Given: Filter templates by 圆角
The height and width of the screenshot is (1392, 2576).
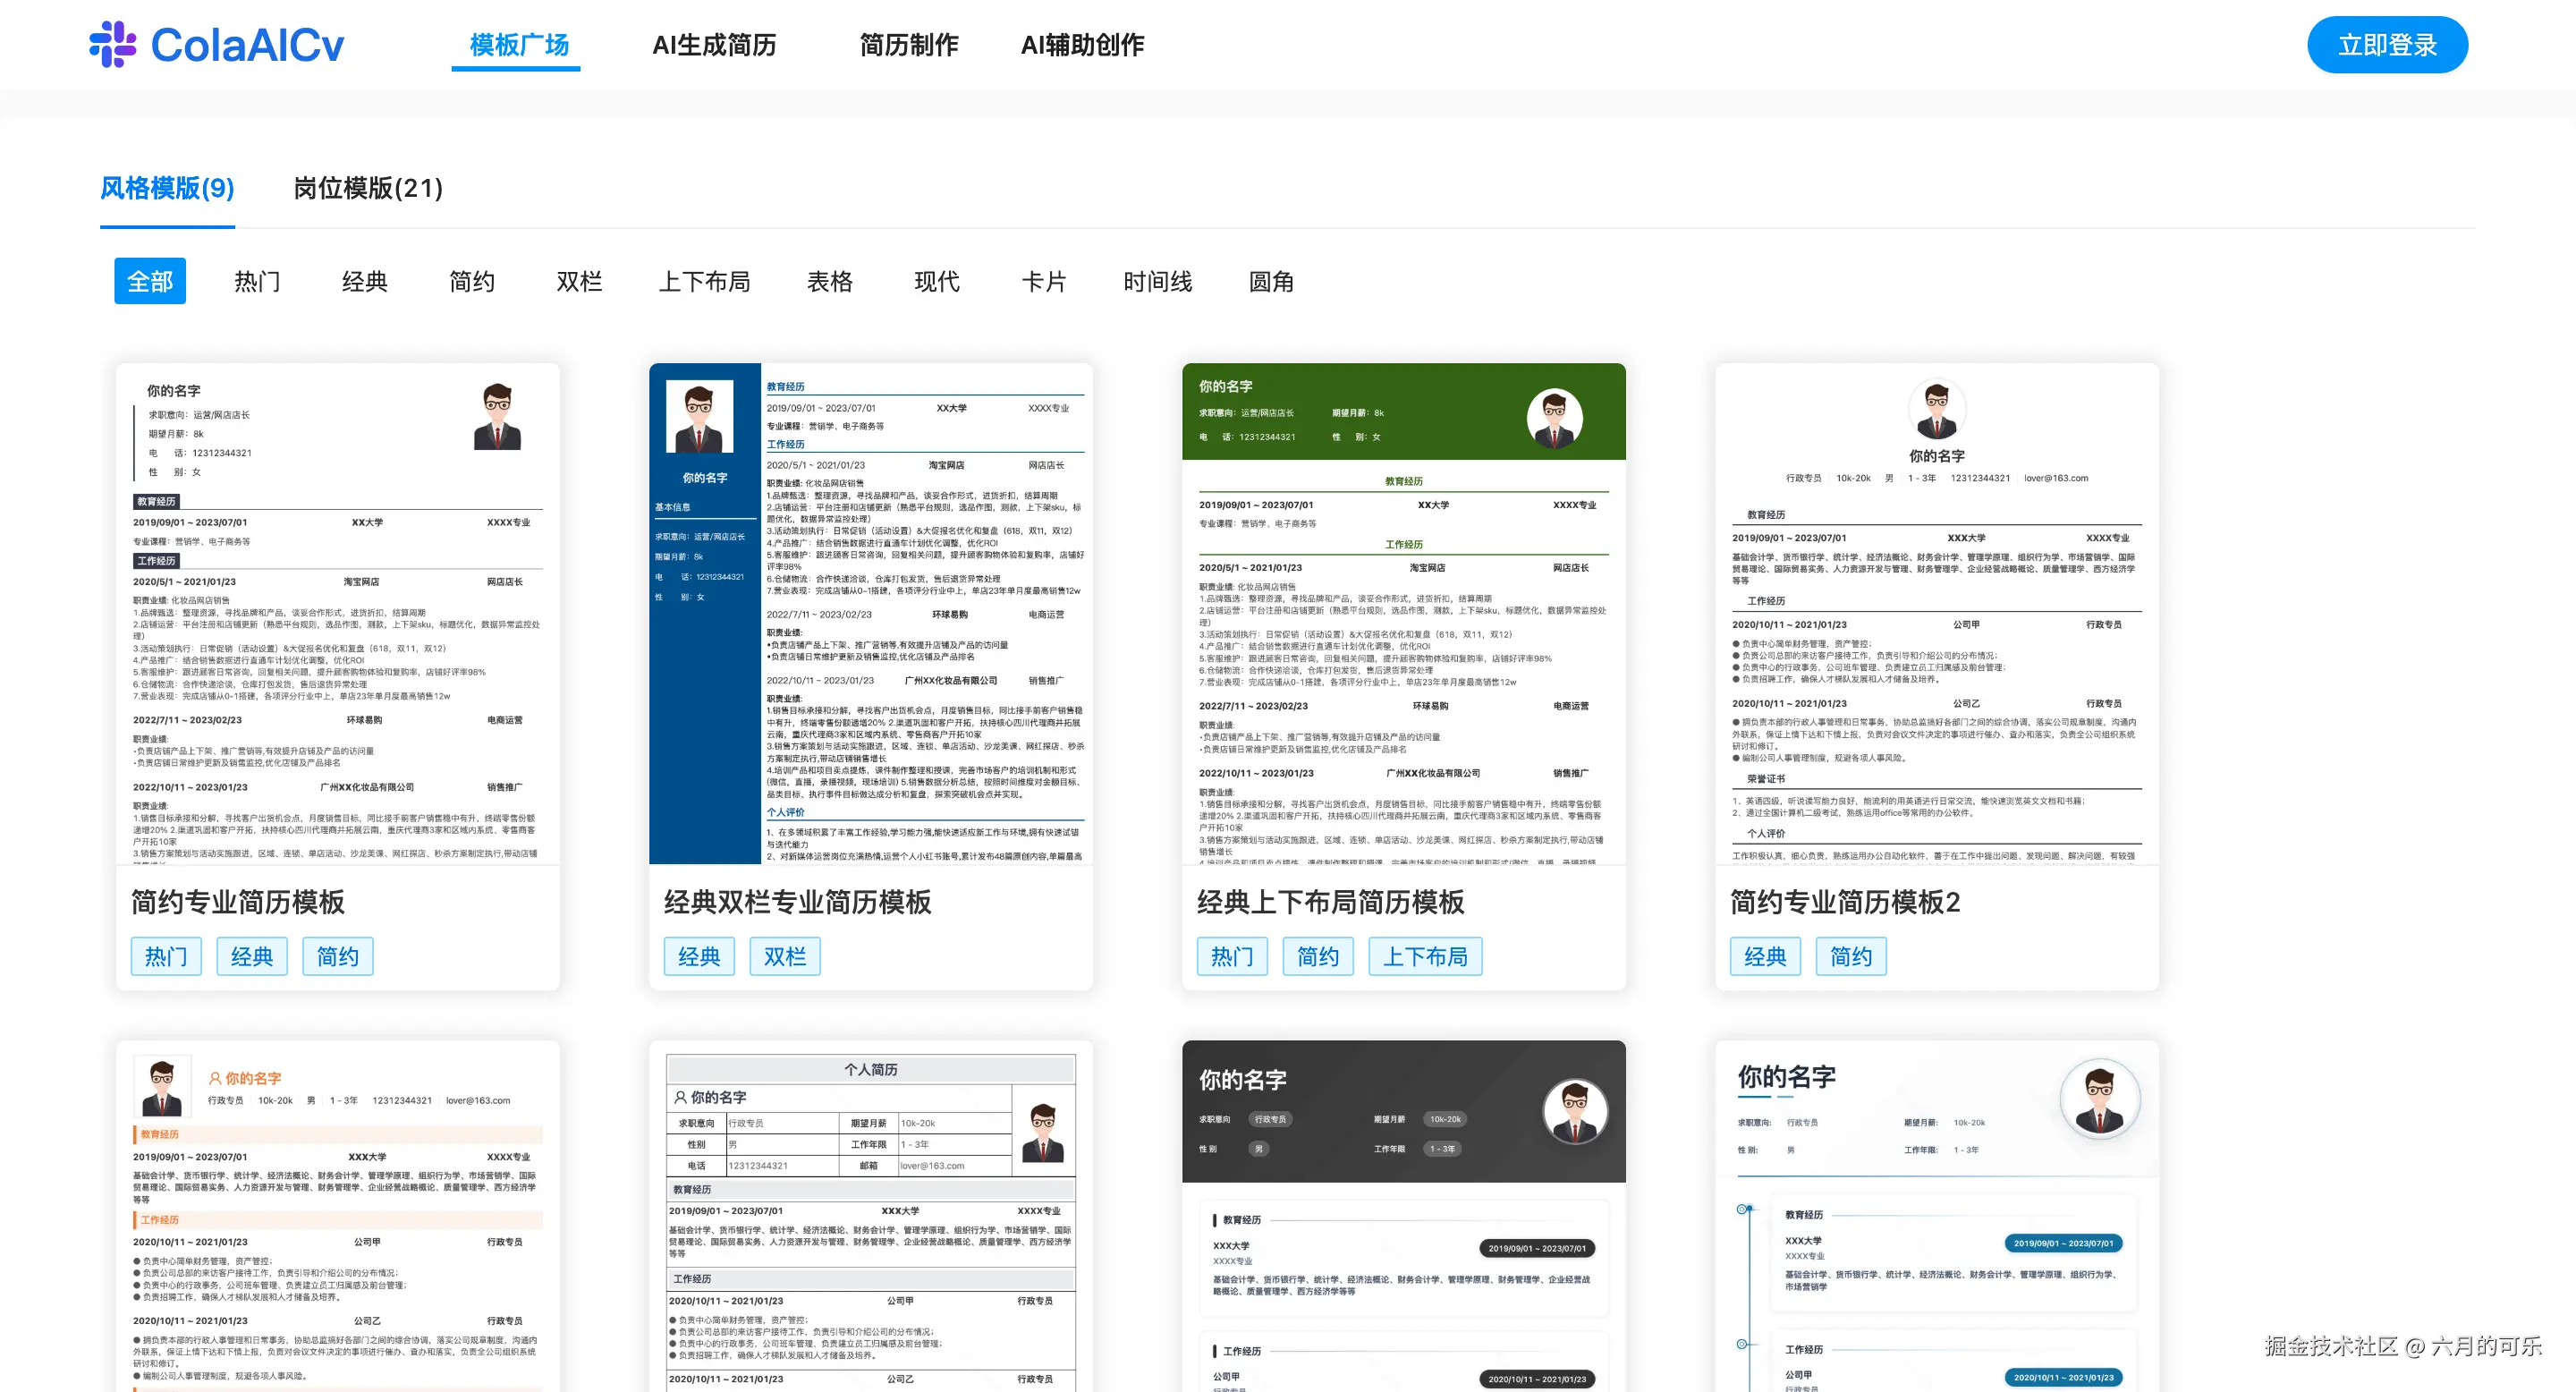Looking at the screenshot, I should click(x=1272, y=281).
